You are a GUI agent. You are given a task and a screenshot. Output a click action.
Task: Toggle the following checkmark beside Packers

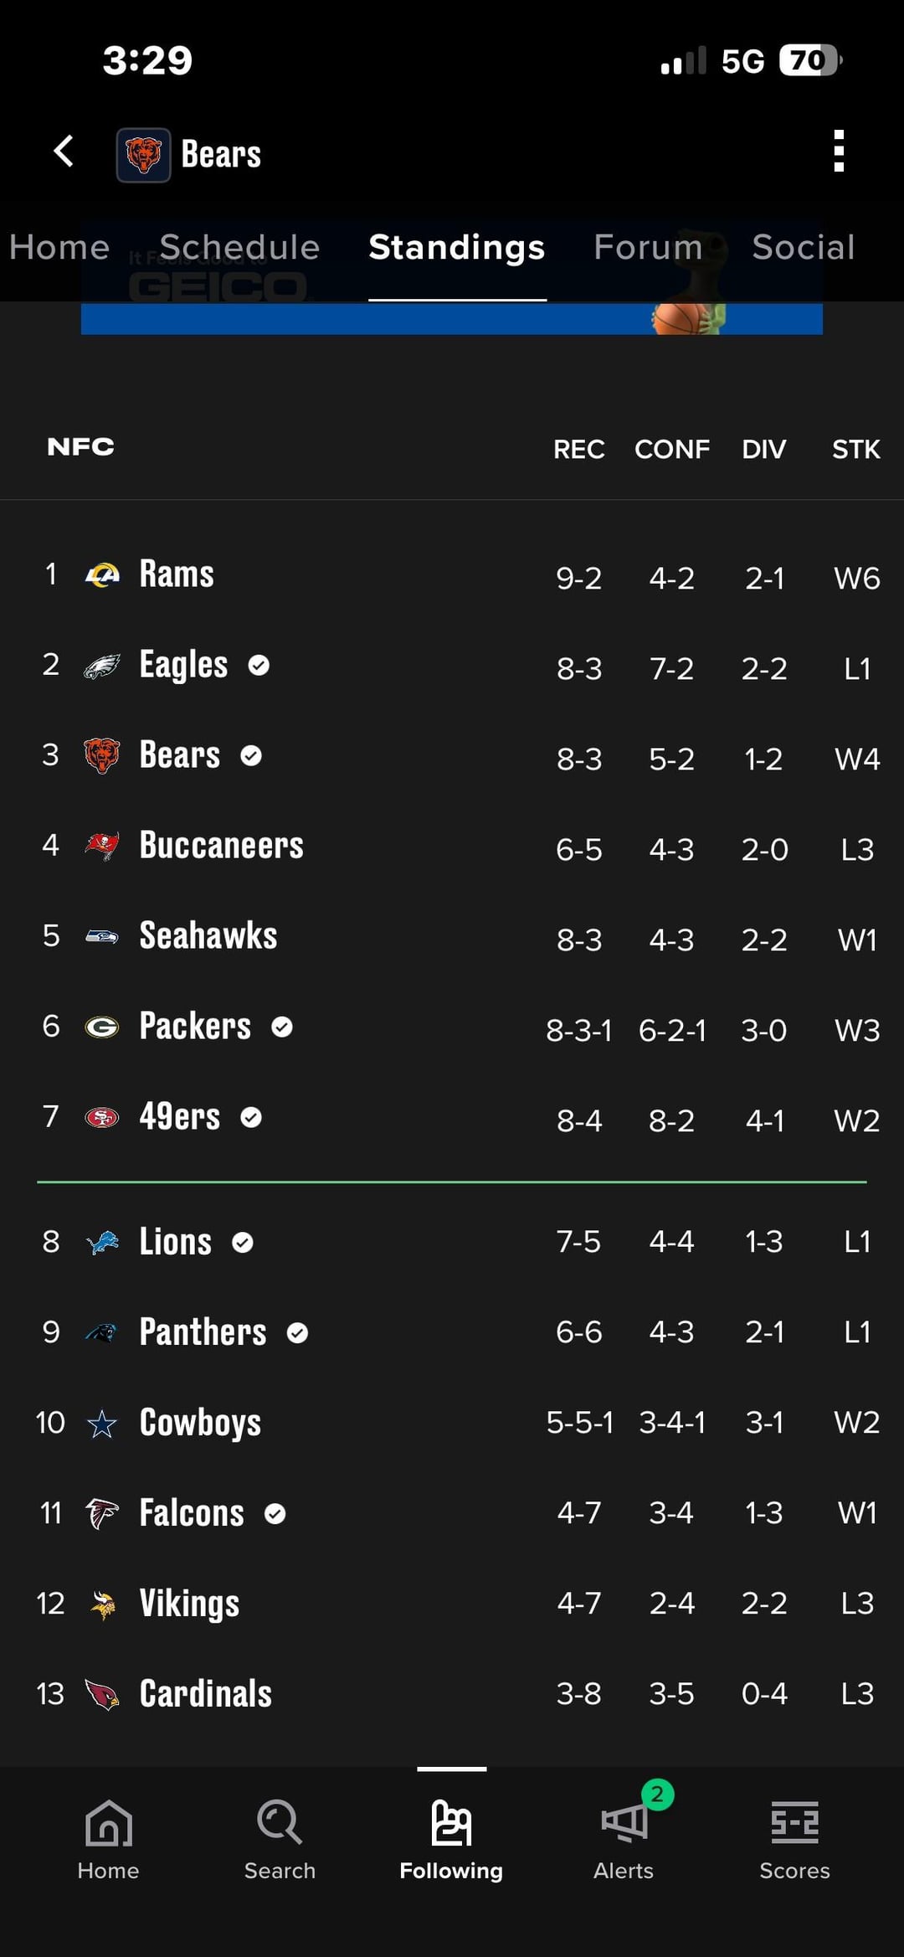[282, 1027]
